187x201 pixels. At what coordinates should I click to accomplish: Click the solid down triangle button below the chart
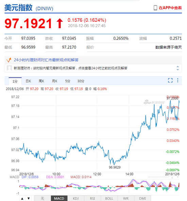pos(29,198)
